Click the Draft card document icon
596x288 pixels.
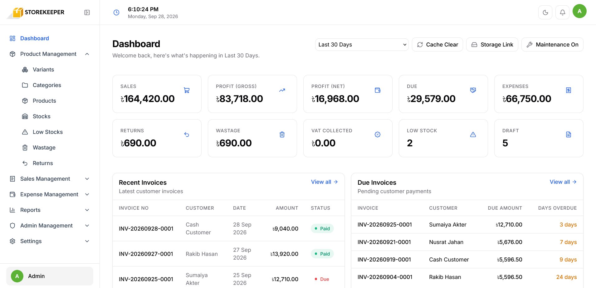[569, 134]
